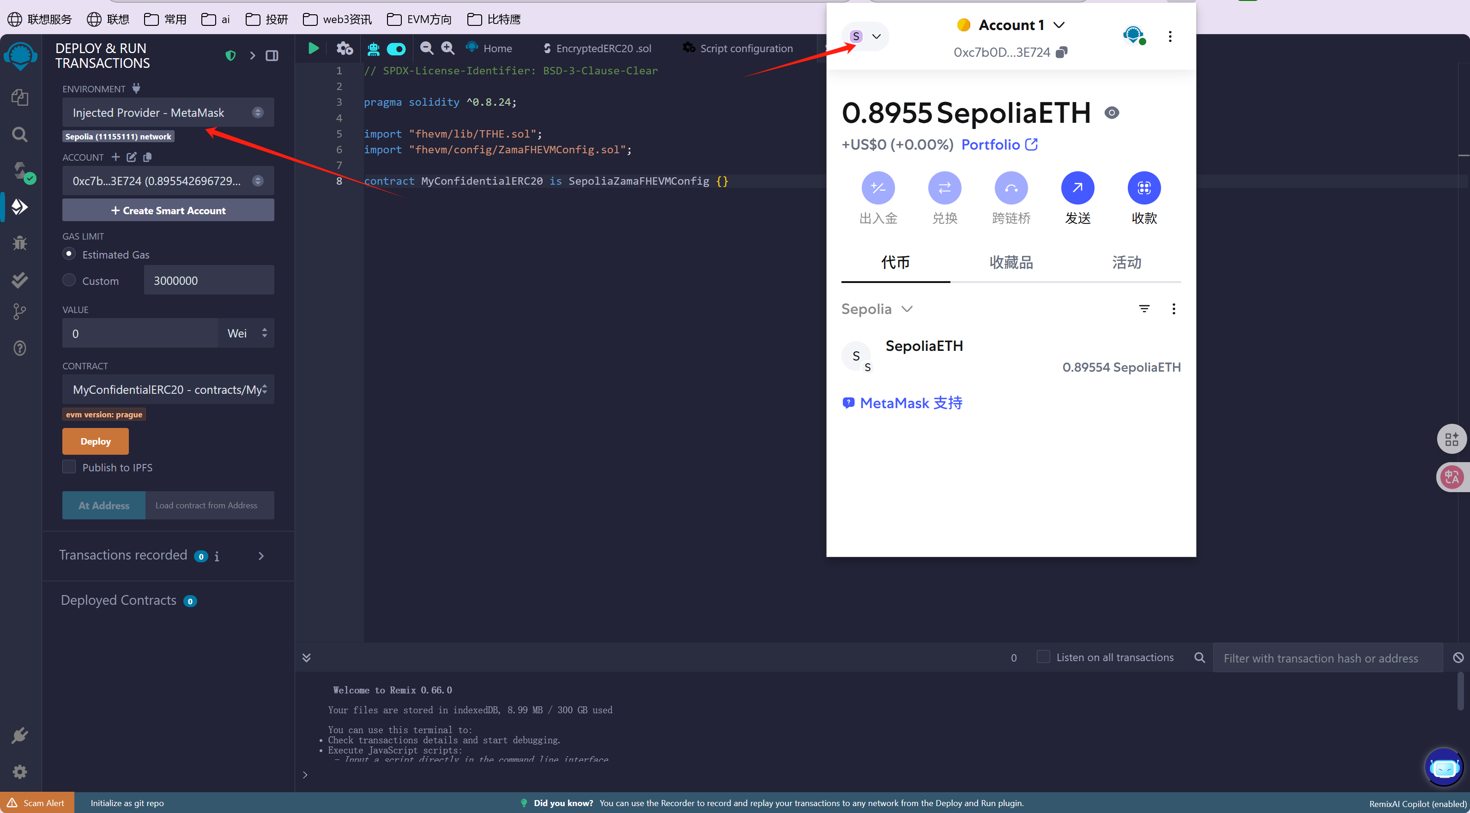Select MetaMask 收藏品 NFTs tab

coord(1010,262)
